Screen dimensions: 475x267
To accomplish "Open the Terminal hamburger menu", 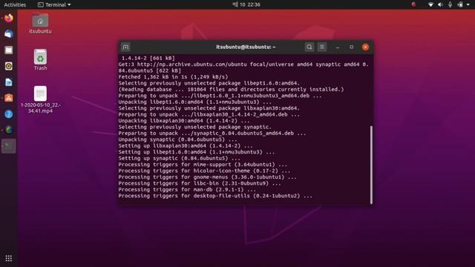I will tap(322, 47).
